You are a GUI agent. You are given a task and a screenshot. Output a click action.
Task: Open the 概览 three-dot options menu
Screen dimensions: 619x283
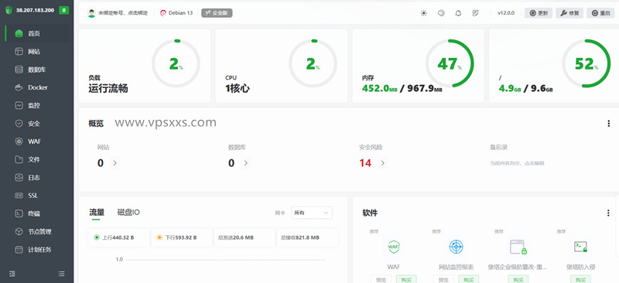[x=608, y=124]
